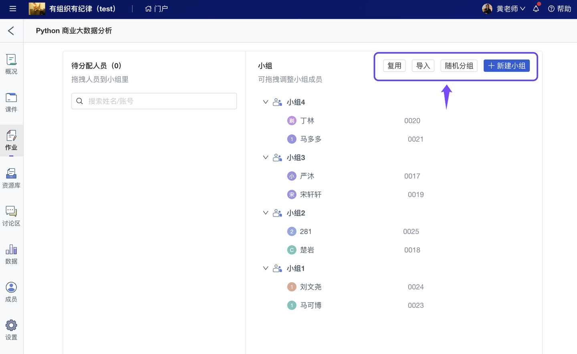Open 资源库 resource library in sidebar
Screen dimensions: 577x354
pyautogui.click(x=11, y=178)
